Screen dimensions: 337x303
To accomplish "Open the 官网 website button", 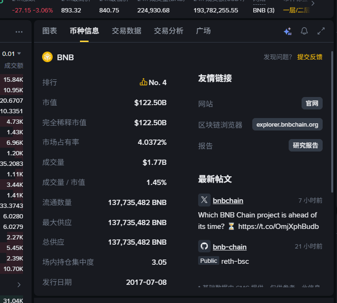I will pyautogui.click(x=312, y=103).
